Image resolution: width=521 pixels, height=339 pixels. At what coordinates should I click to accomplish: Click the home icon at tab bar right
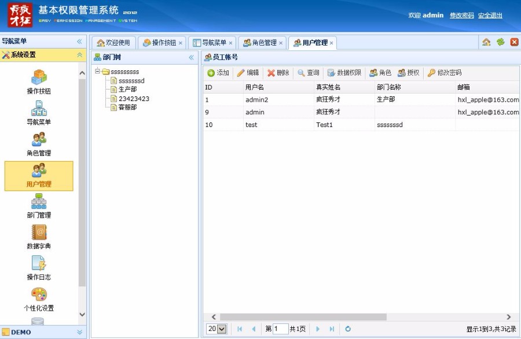point(486,42)
